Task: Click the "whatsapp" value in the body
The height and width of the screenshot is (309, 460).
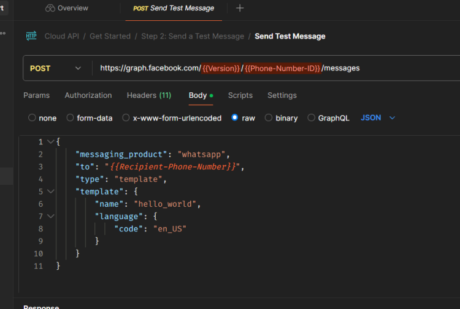Action: tap(201, 154)
